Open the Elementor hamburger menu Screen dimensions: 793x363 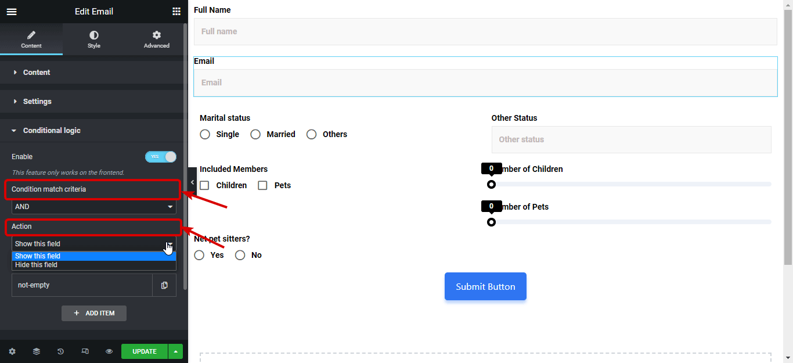pos(12,11)
